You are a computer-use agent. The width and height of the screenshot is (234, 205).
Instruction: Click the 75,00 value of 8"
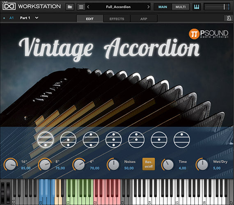60,168
